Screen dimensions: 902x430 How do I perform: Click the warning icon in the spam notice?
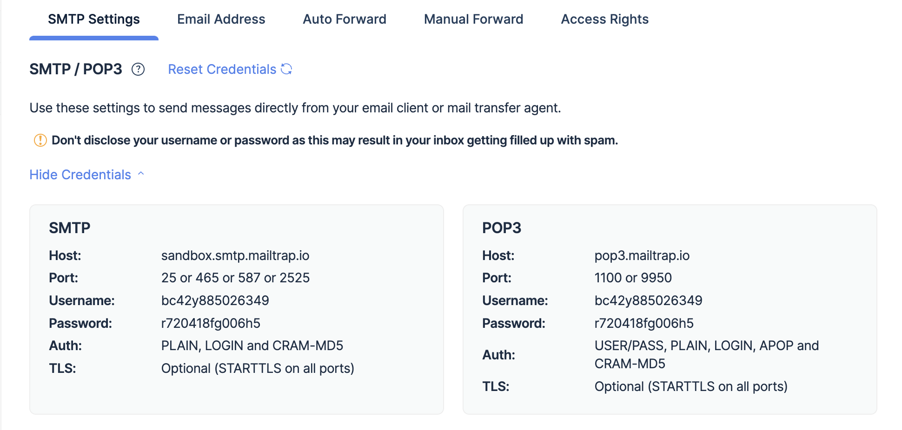pyautogui.click(x=40, y=140)
